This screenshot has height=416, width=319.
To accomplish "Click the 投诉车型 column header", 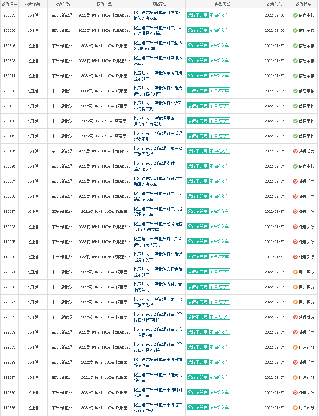I will click(x=105, y=4).
